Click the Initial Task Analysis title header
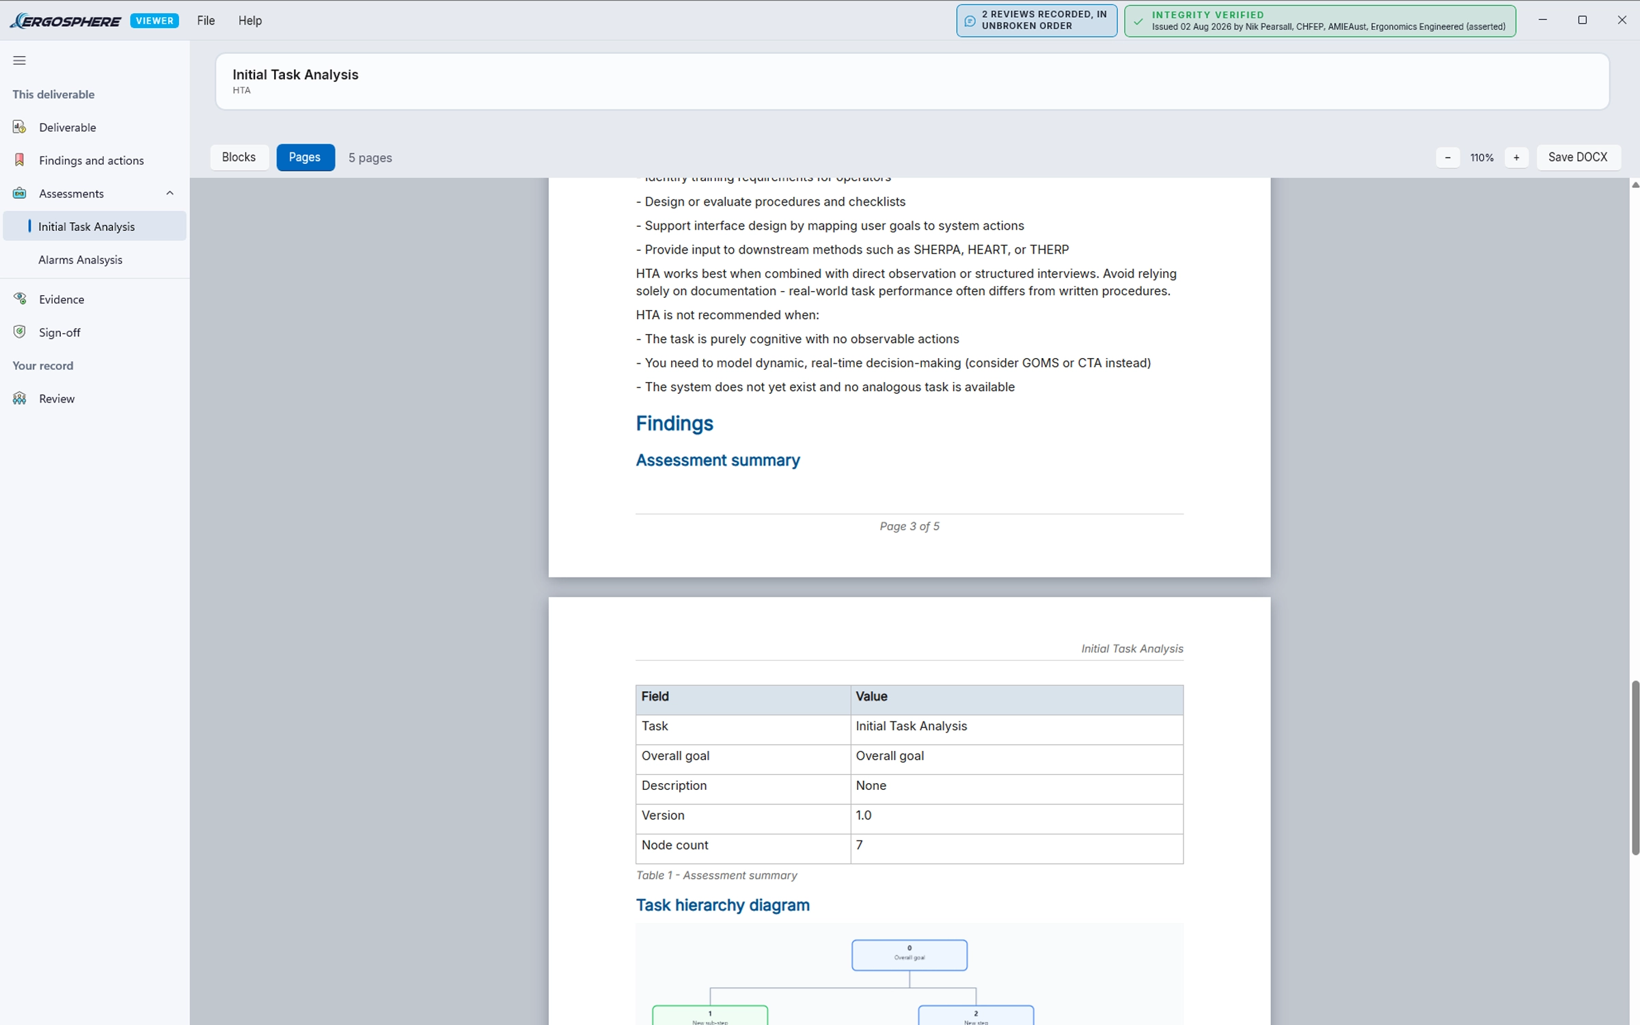Viewport: 1640px width, 1025px height. click(x=295, y=74)
